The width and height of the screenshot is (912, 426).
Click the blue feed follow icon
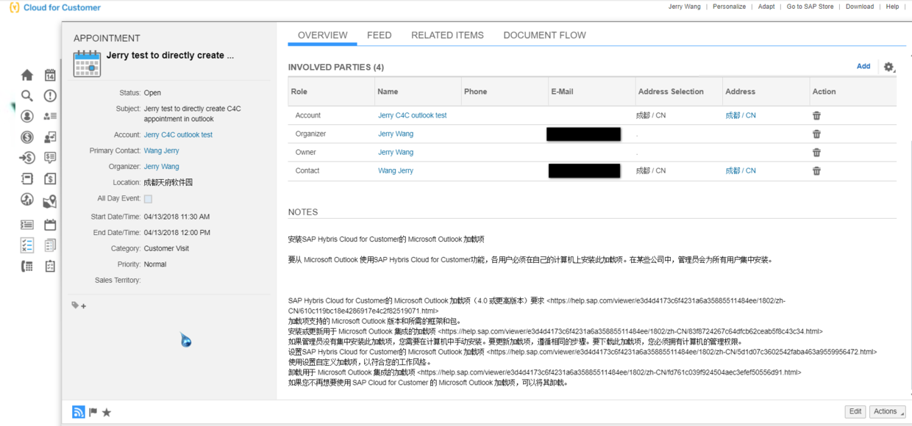(x=79, y=412)
